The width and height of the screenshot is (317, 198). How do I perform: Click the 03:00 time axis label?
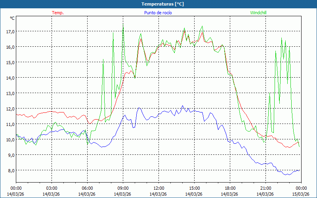coord(52,188)
